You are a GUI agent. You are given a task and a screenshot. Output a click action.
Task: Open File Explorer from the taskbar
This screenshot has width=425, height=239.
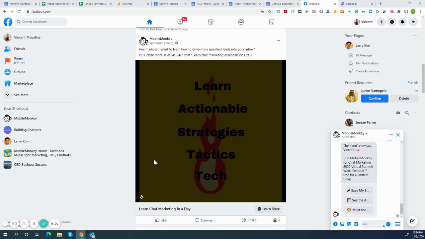pyautogui.click(x=59, y=235)
